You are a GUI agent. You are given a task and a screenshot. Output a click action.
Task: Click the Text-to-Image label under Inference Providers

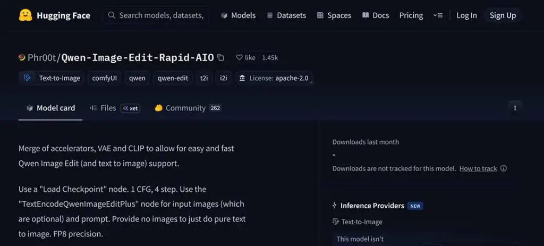click(x=362, y=222)
